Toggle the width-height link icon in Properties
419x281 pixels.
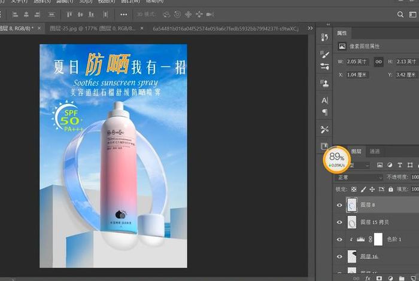[379, 62]
